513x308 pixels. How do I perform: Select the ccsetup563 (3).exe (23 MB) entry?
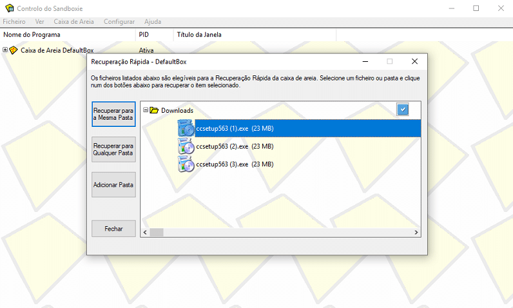(x=235, y=164)
